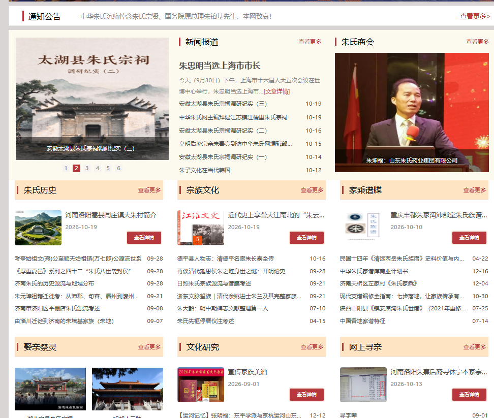Jump to carousel slide 5
Screen dimensions: 494x418
[108, 168]
